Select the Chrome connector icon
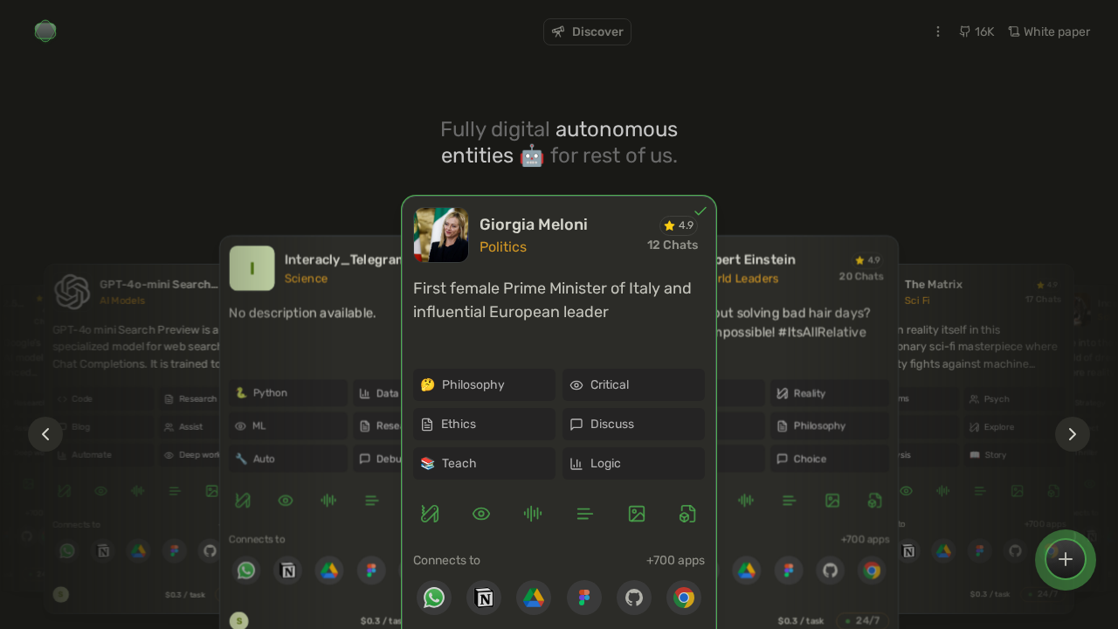 tap(684, 598)
